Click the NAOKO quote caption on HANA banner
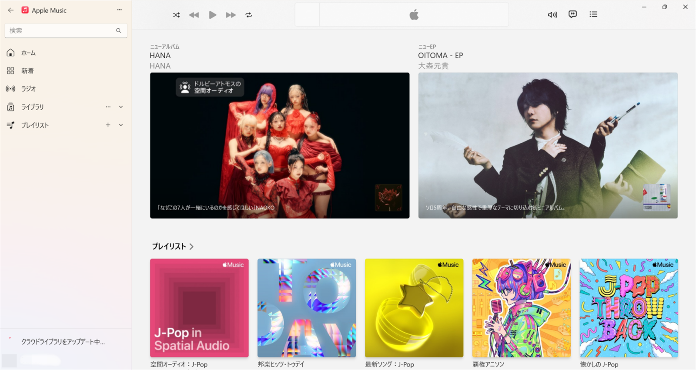This screenshot has width=696, height=370. [x=216, y=208]
